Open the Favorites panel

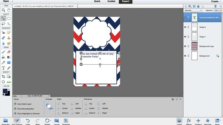(x=208, y=122)
